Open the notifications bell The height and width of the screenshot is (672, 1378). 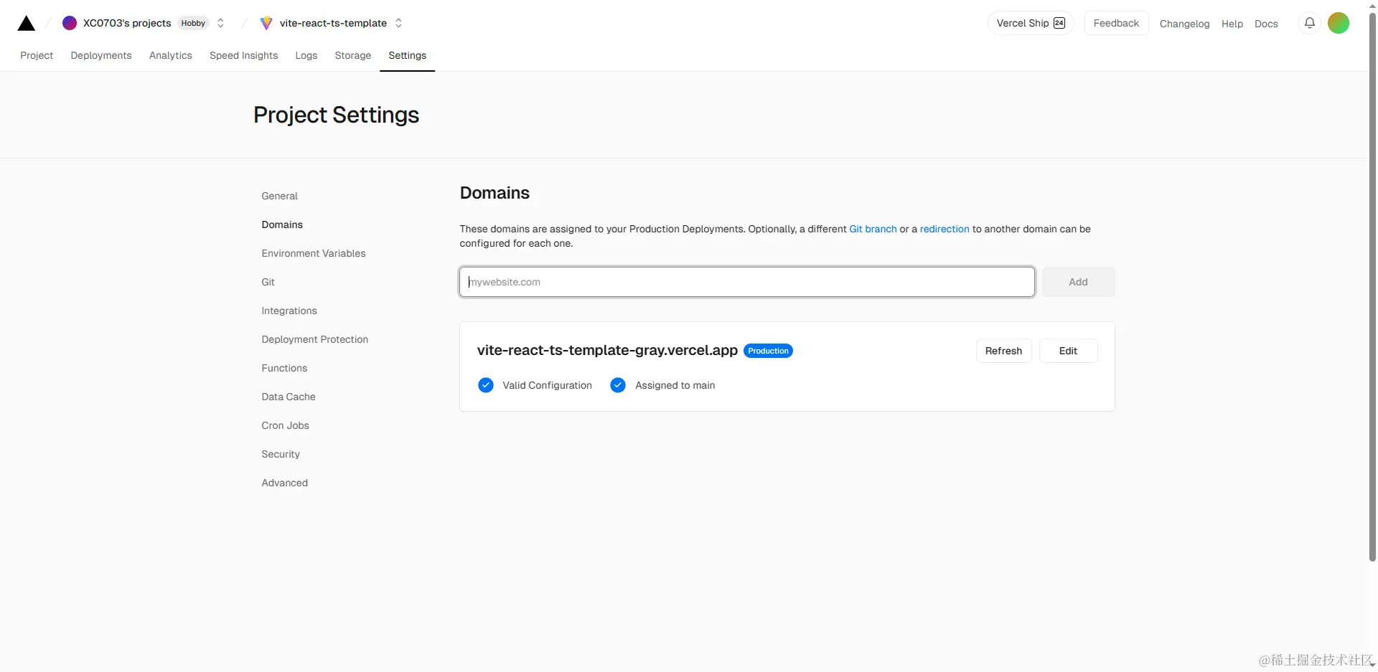point(1310,23)
